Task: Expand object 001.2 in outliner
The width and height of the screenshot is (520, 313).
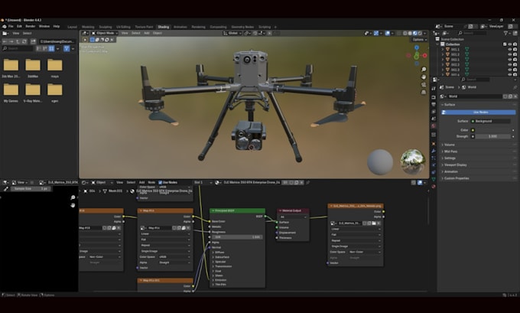Action: coord(443,54)
